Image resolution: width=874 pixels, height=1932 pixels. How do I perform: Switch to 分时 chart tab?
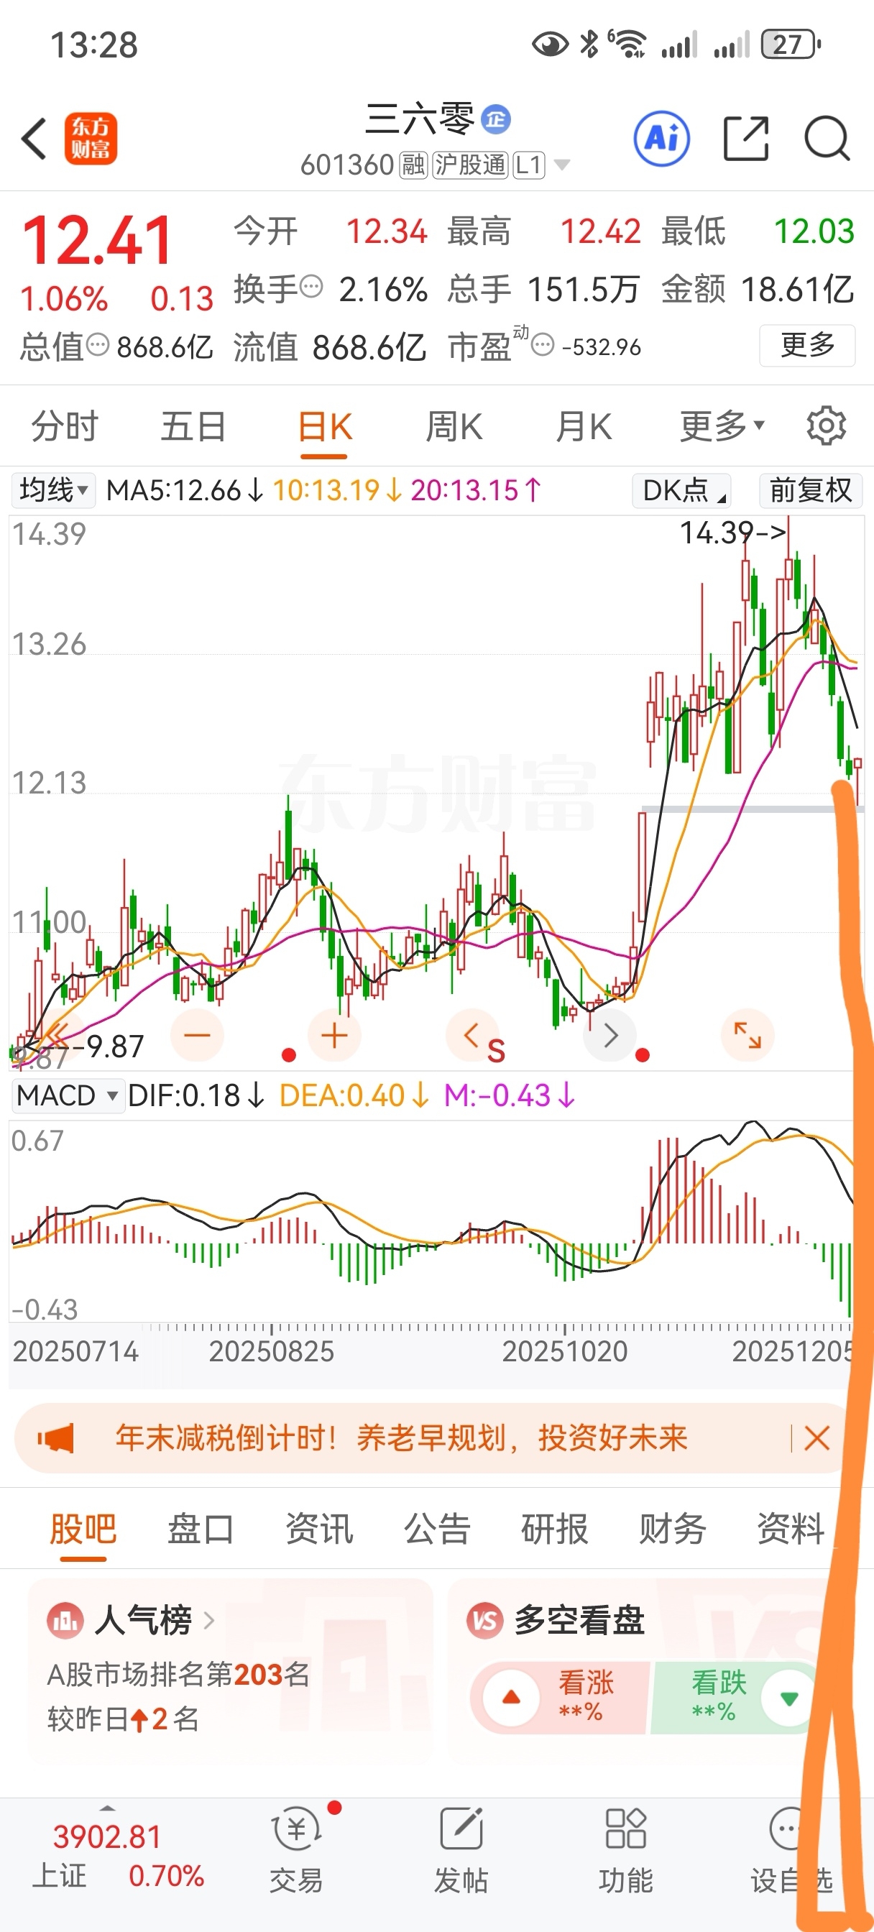(65, 427)
